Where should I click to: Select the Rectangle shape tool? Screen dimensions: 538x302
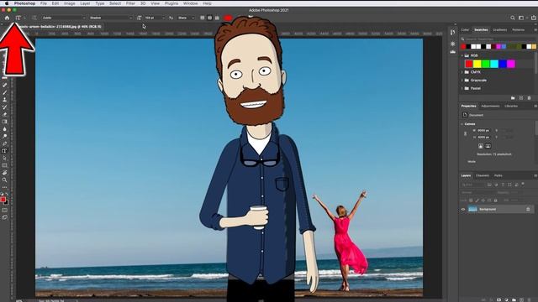(x=4, y=165)
